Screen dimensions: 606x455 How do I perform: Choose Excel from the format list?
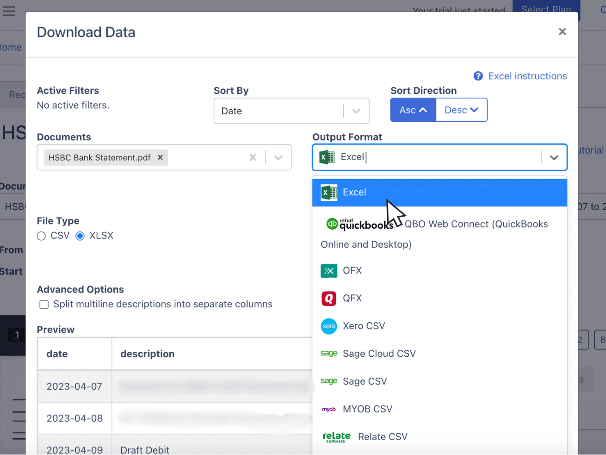tap(440, 193)
